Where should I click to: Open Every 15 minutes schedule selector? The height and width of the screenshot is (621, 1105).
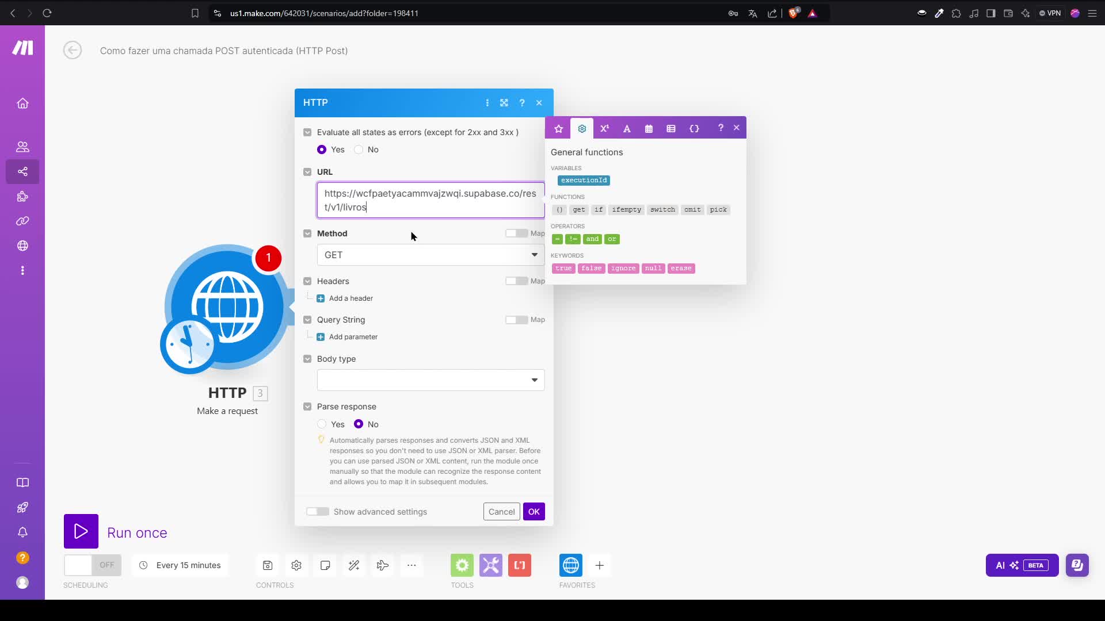(x=181, y=565)
